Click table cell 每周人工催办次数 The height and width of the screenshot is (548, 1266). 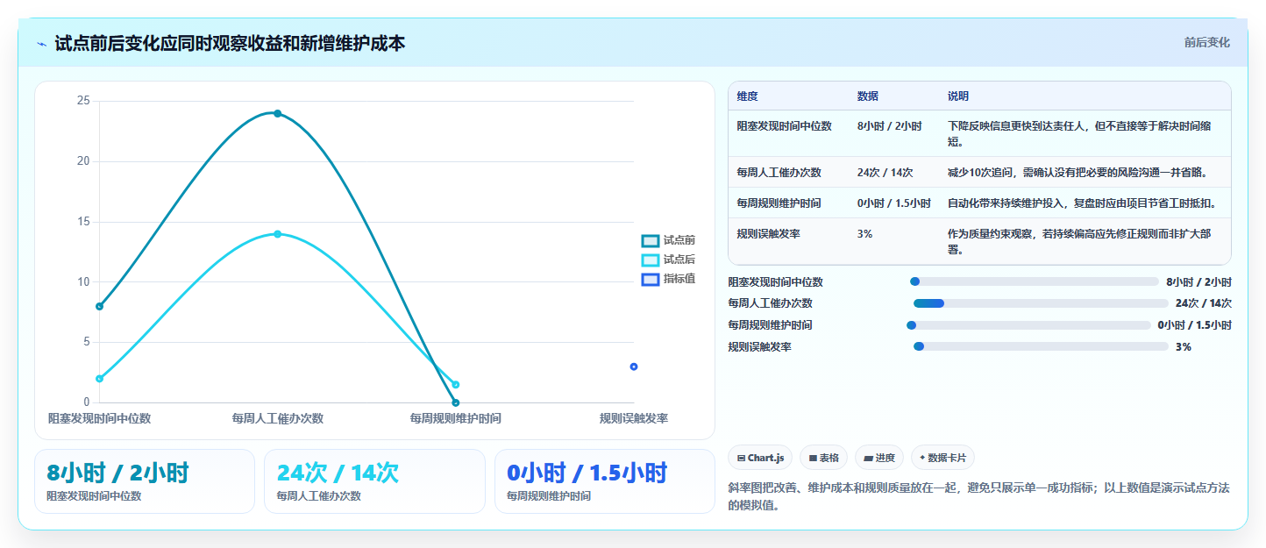tap(779, 173)
